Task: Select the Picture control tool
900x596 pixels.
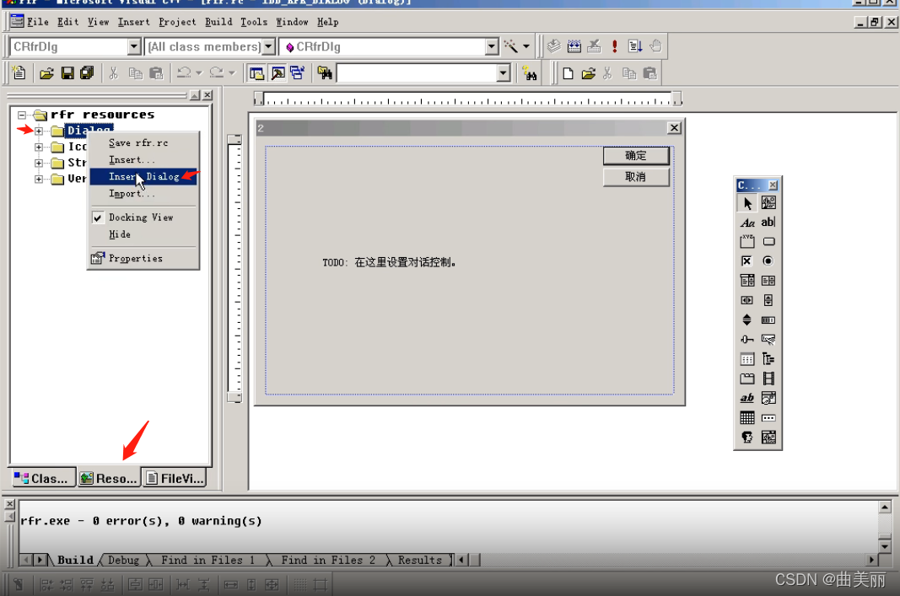Action: point(768,203)
